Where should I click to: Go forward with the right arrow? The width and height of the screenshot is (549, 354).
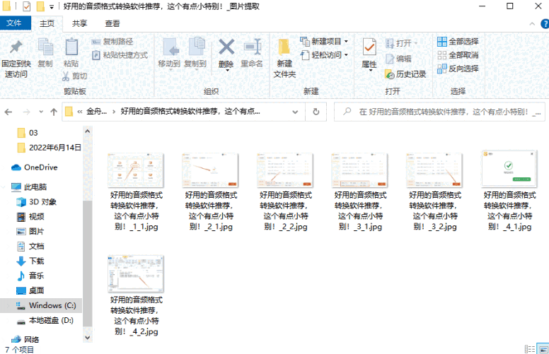click(x=26, y=112)
